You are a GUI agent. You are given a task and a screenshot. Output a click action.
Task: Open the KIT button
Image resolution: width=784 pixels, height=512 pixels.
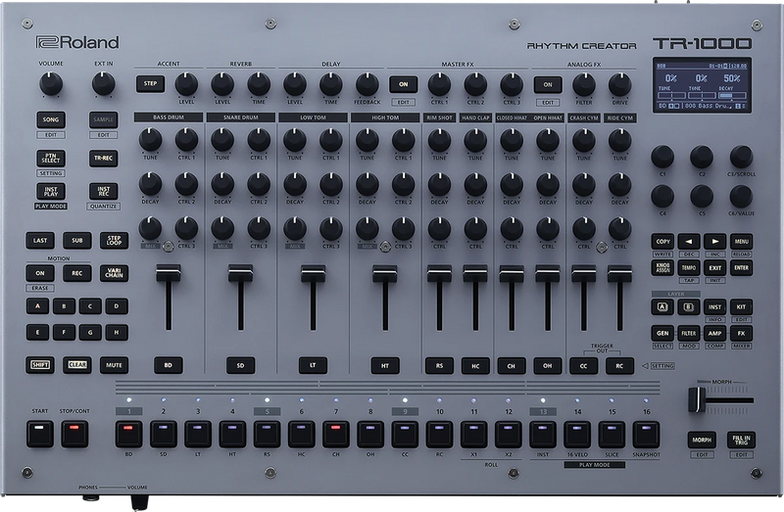[742, 307]
